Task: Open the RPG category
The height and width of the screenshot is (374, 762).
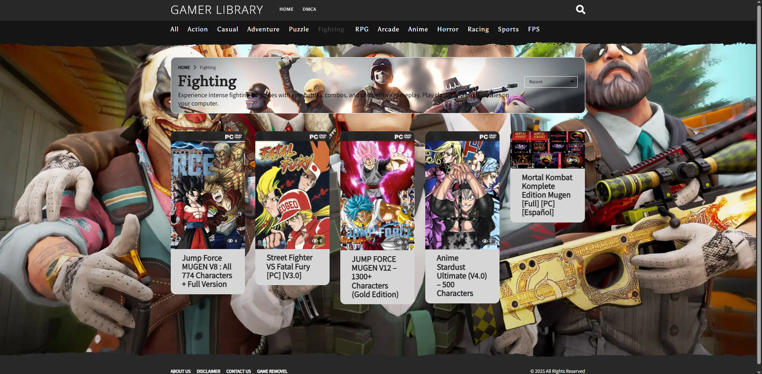Action: (x=362, y=29)
